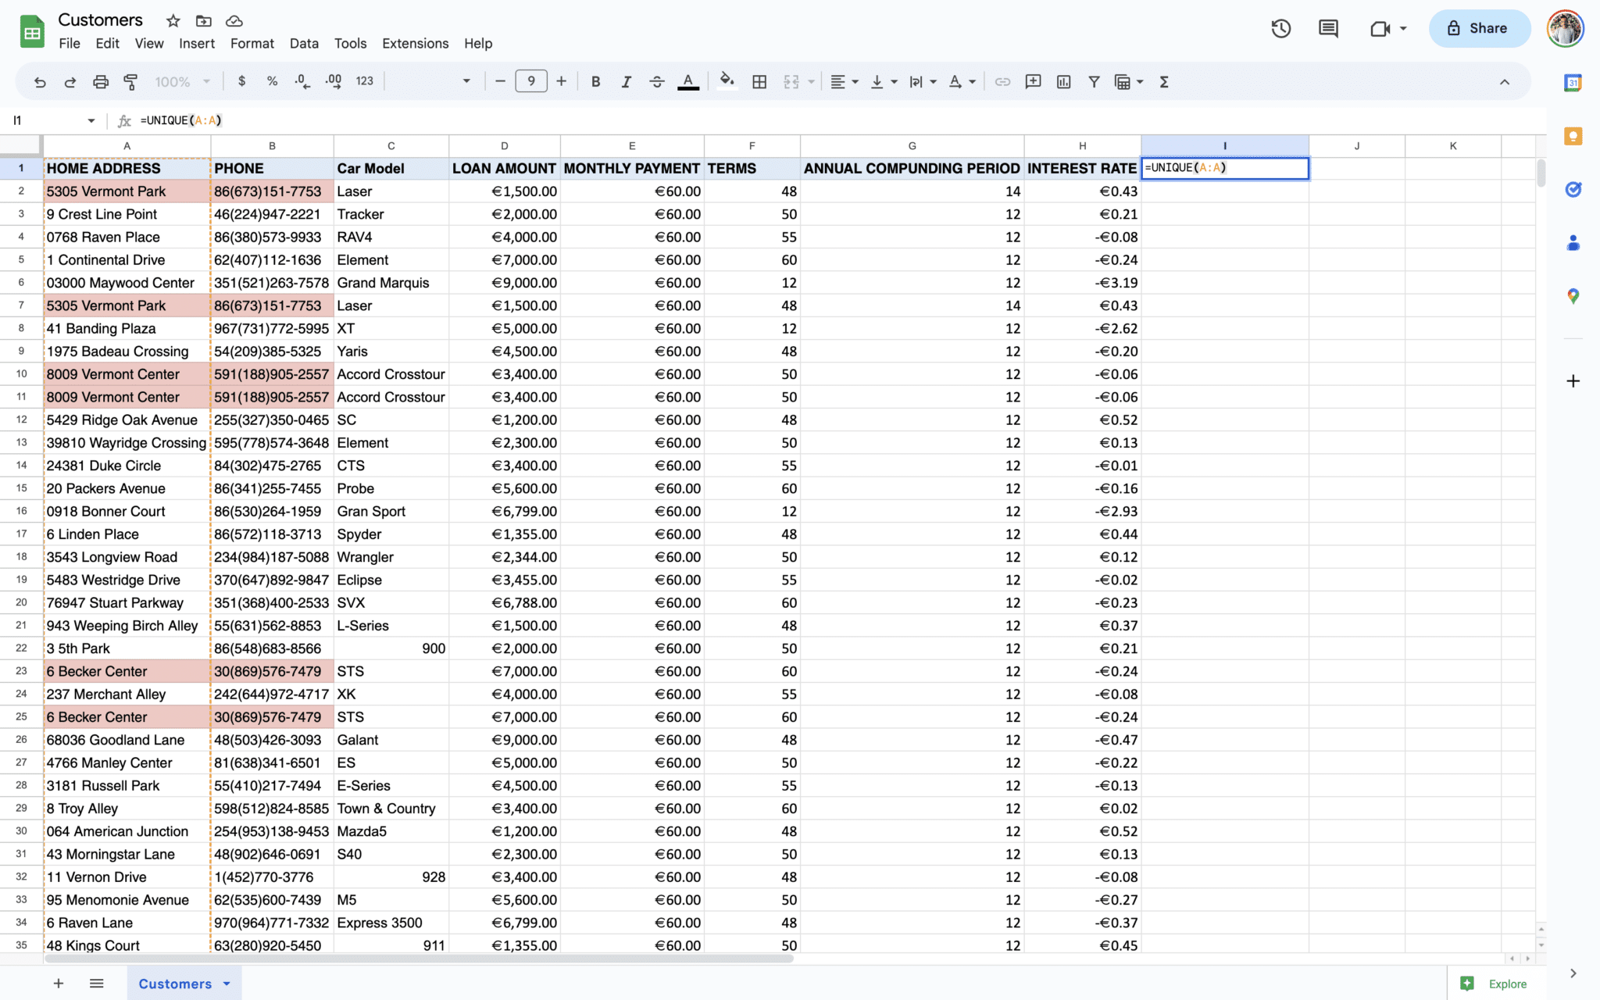This screenshot has width=1600, height=1000.
Task: Click the create filter funnel icon
Action: 1094,81
